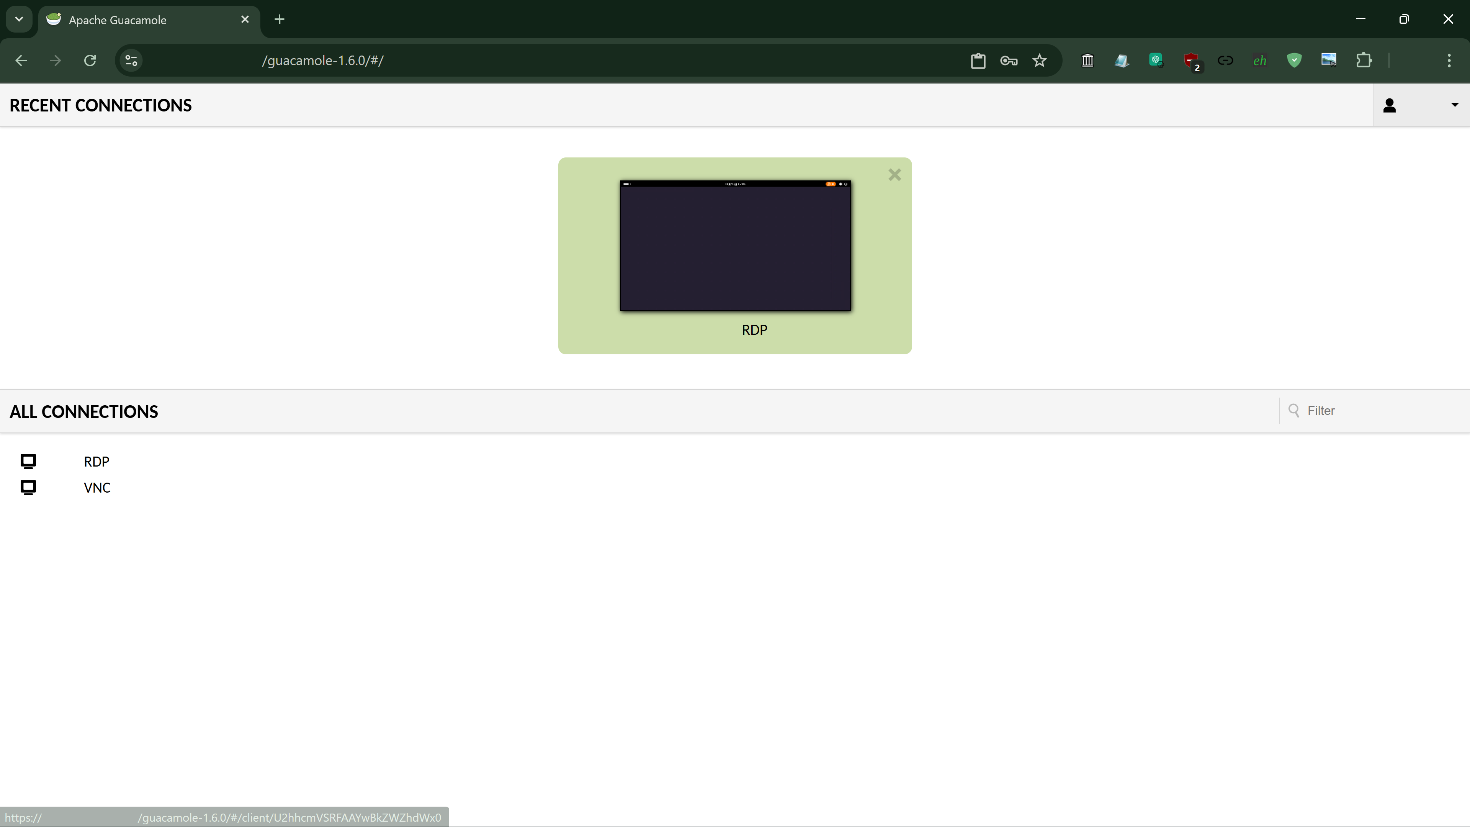This screenshot has width=1470, height=827.
Task: Open a new browser tab
Action: pos(279,20)
